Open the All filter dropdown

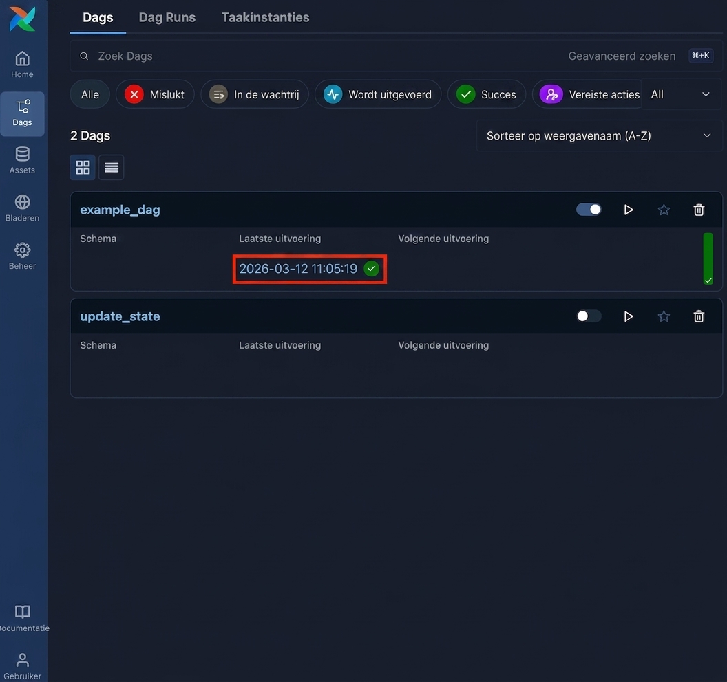pos(681,94)
